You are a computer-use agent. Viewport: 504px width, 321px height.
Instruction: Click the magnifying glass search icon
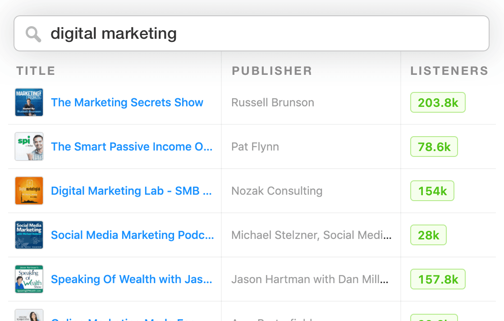pos(33,33)
